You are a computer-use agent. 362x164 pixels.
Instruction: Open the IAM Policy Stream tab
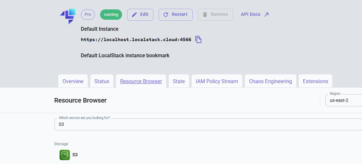pos(217,81)
